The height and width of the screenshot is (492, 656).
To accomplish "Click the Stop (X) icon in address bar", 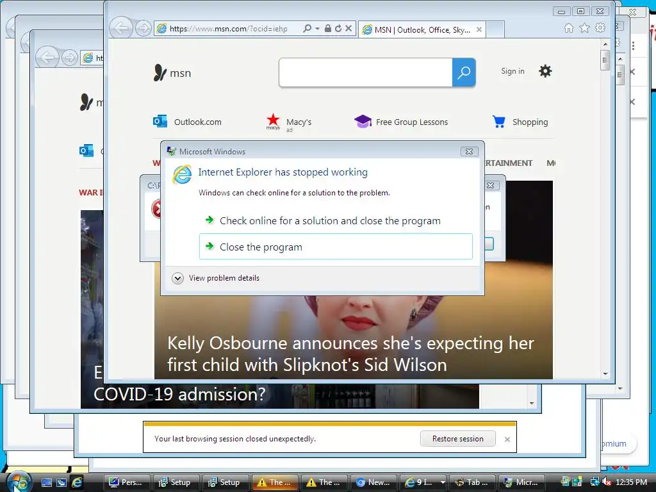I will point(348,28).
